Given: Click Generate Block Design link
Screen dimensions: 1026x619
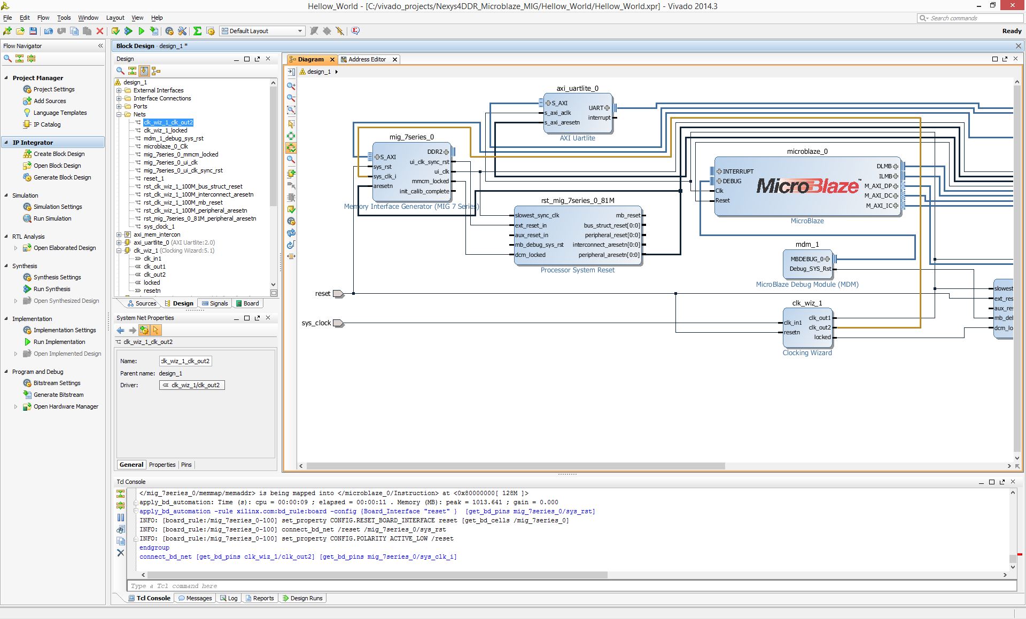Looking at the screenshot, I should [x=63, y=177].
